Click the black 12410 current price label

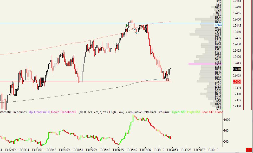[x=237, y=69]
